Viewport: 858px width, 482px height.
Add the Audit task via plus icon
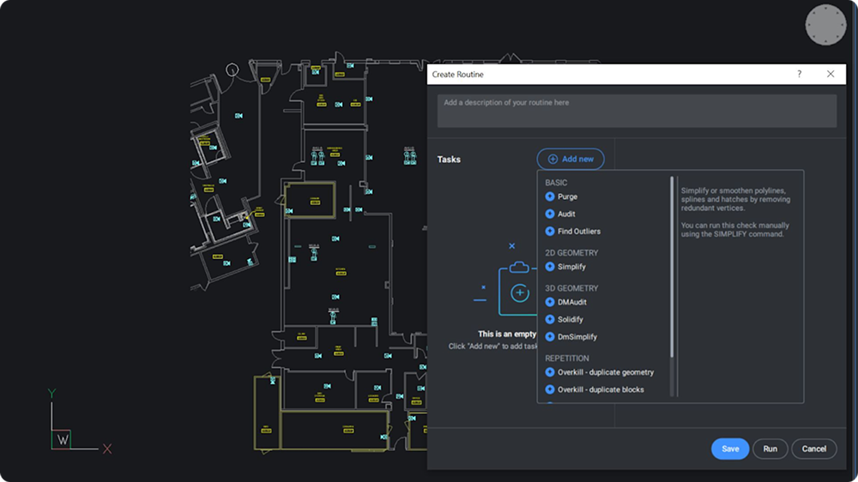pos(550,214)
